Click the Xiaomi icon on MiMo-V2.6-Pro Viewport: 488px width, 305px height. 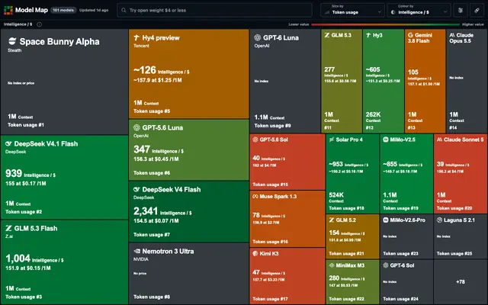click(386, 220)
